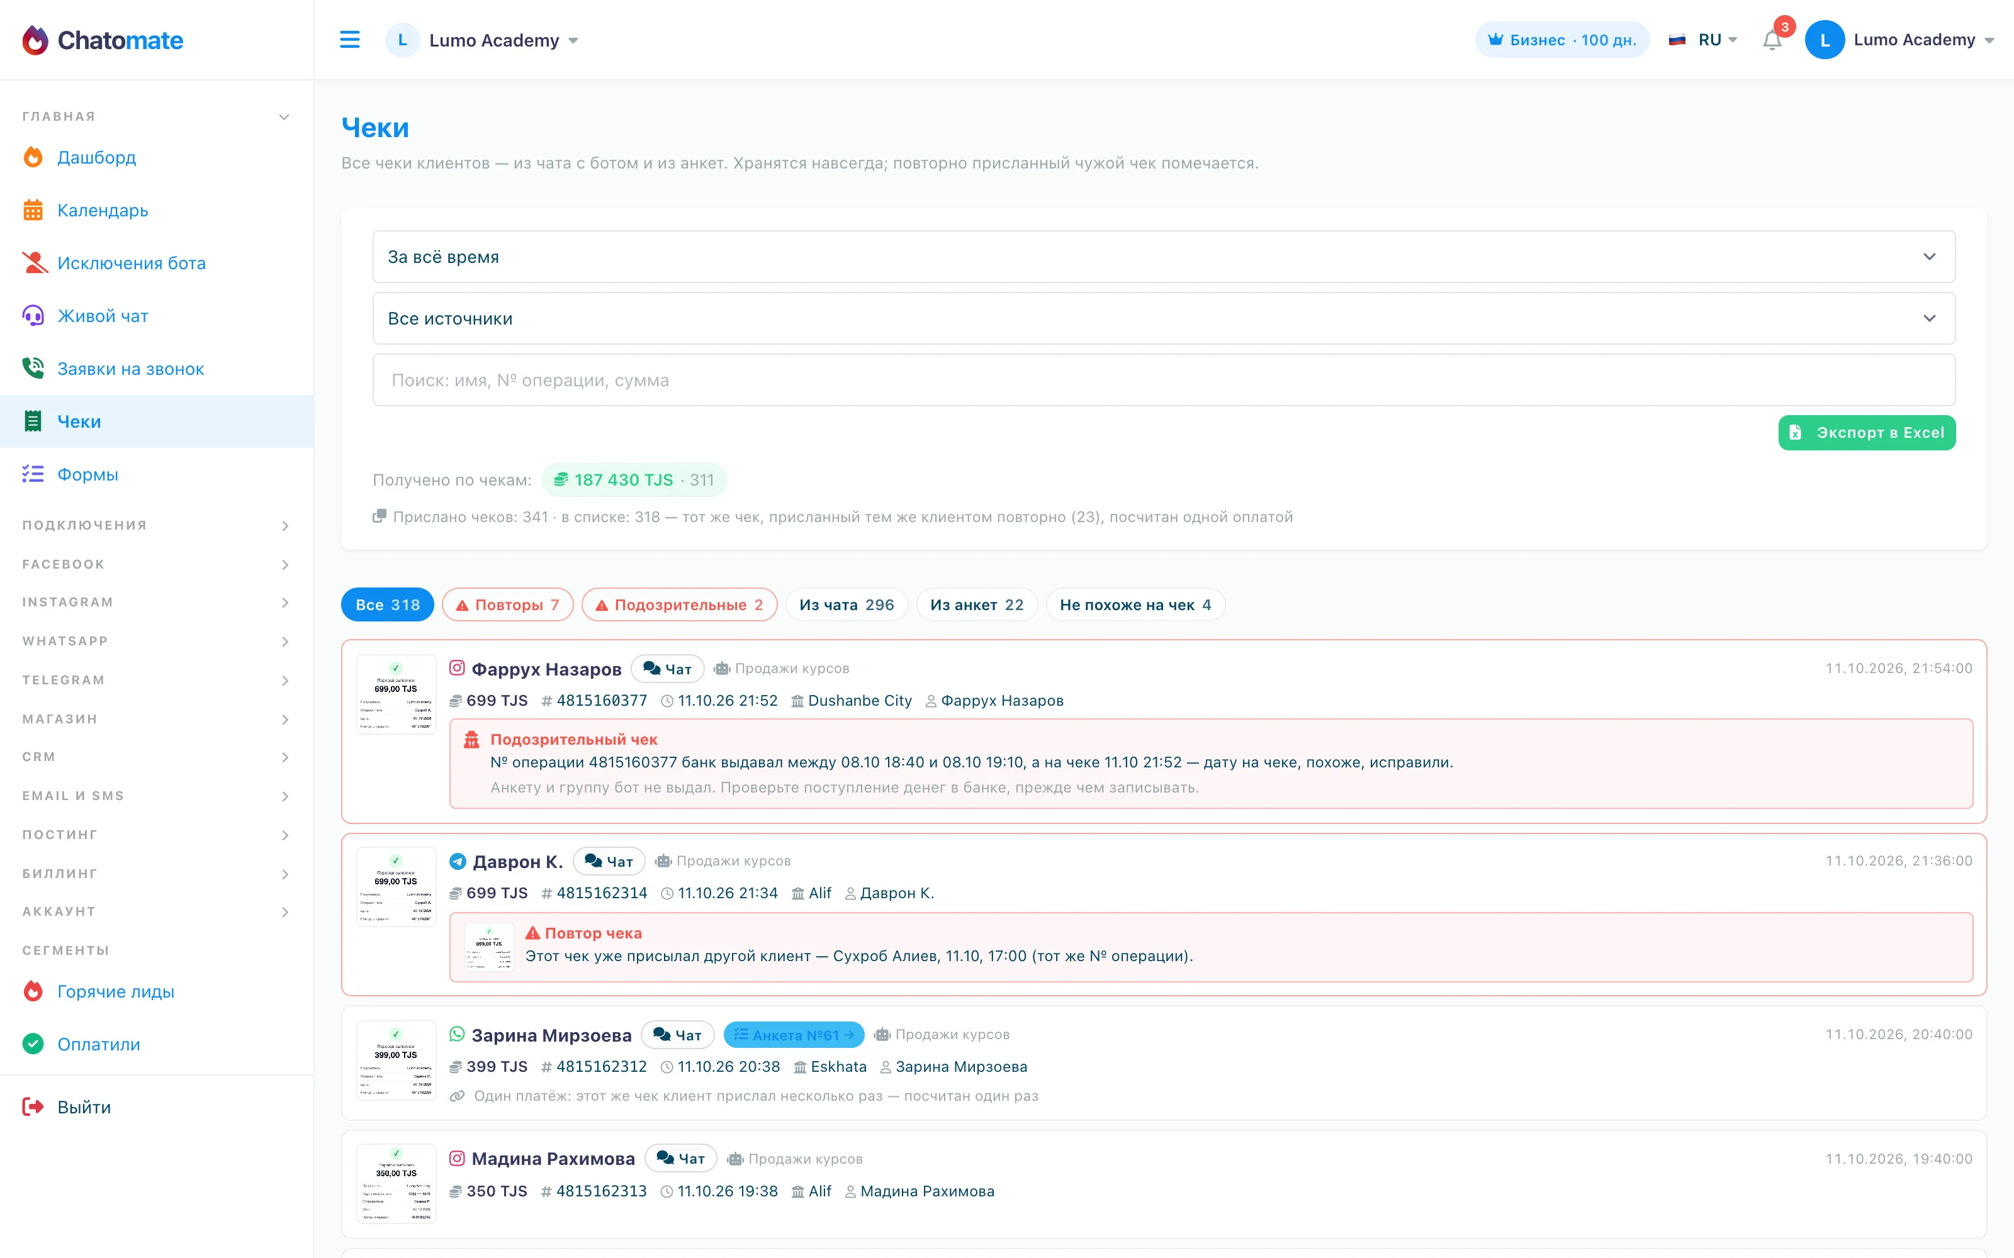The width and height of the screenshot is (2014, 1258).
Task: Expand INSTAGRAM sidebar section
Action: tap(157, 603)
